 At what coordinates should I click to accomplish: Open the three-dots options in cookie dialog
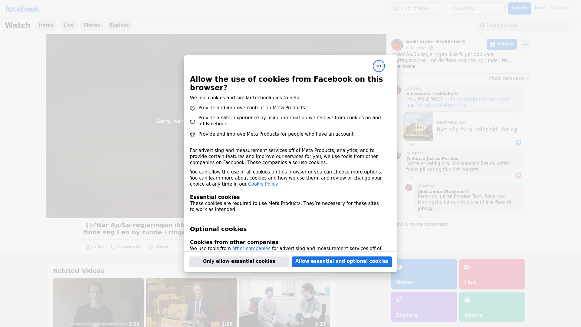(x=379, y=66)
